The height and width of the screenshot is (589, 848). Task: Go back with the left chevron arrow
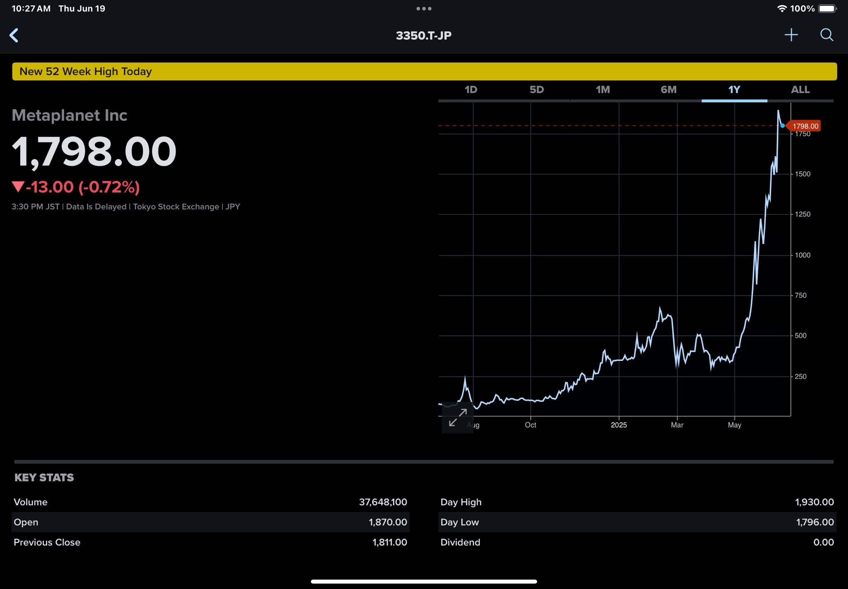point(14,35)
